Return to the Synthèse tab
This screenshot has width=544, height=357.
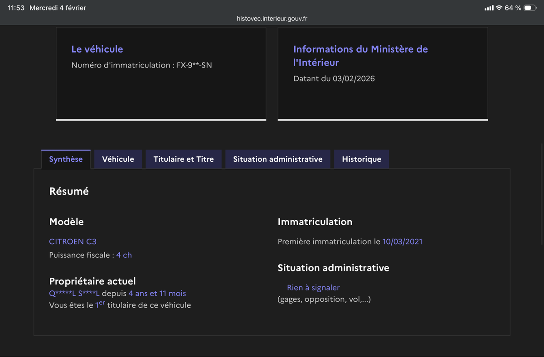[x=66, y=159]
